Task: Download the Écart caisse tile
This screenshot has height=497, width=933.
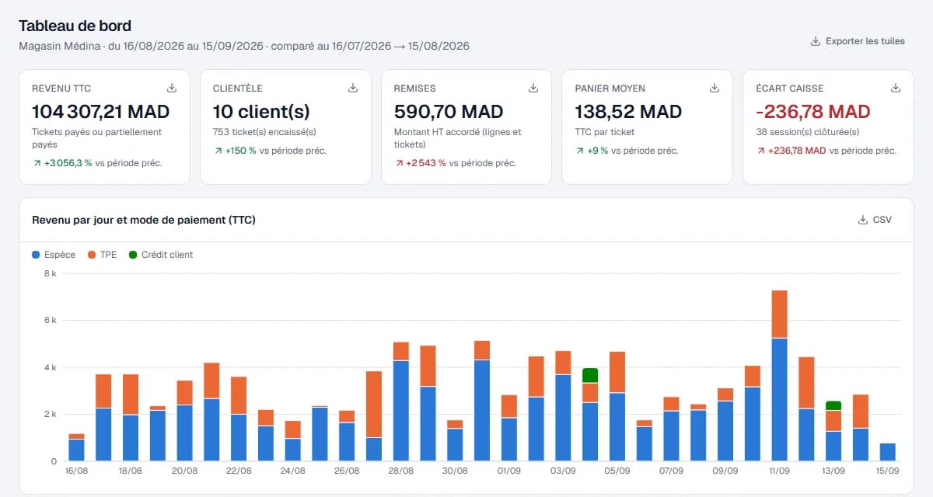Action: pyautogui.click(x=896, y=88)
